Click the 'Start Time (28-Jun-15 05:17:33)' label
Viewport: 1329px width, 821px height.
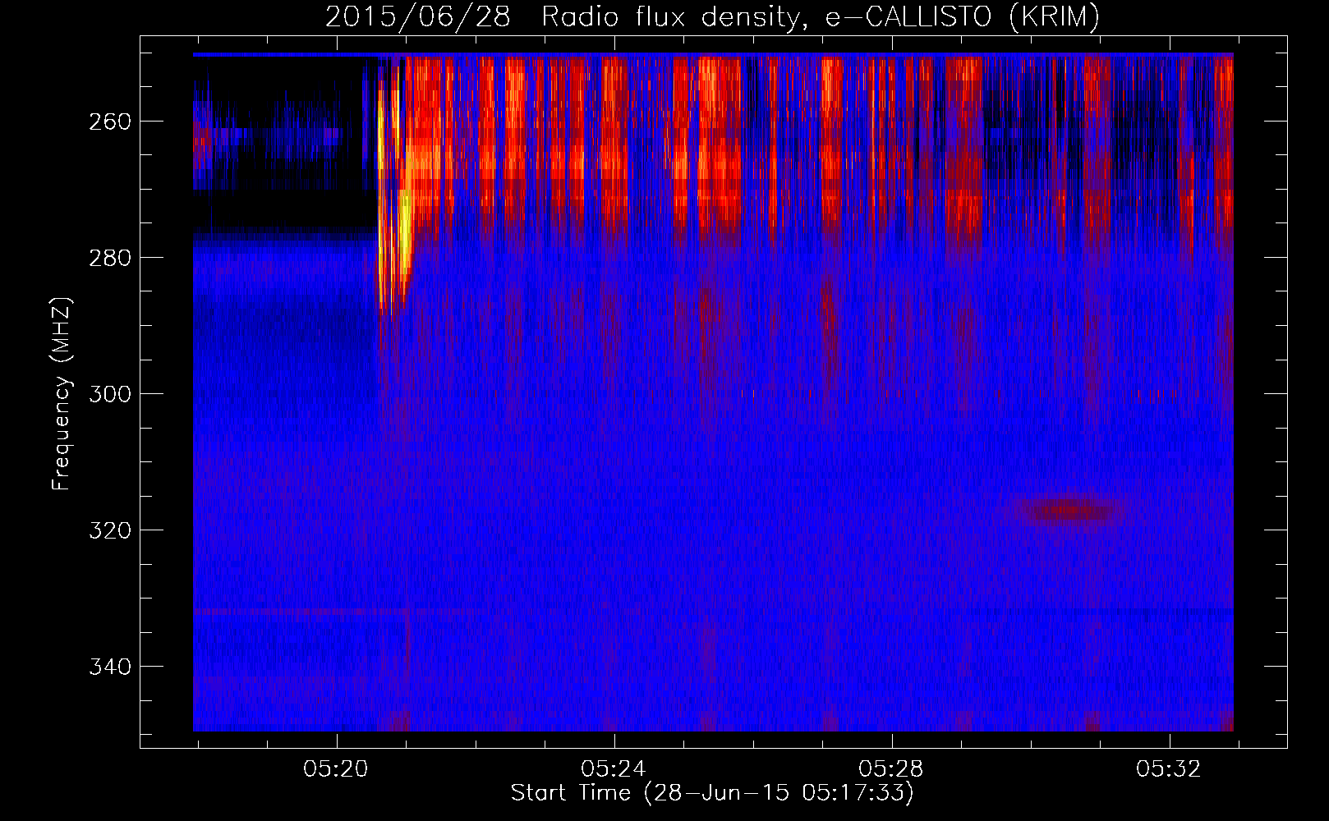pyautogui.click(x=712, y=793)
